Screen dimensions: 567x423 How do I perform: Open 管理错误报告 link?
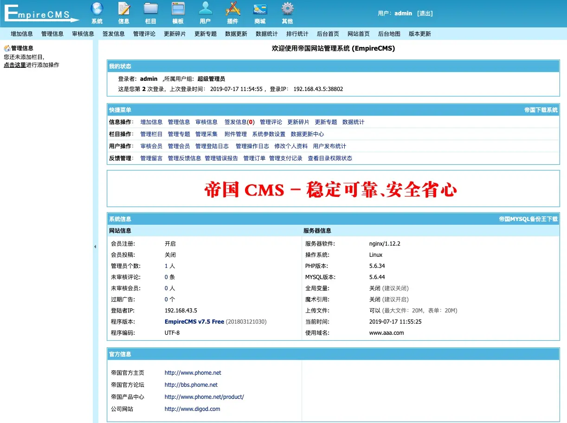(x=221, y=158)
